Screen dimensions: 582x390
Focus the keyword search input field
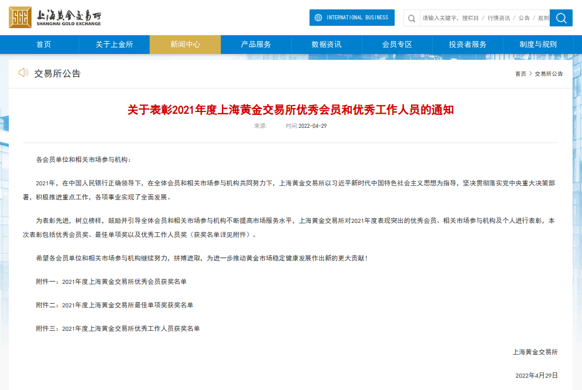click(485, 18)
